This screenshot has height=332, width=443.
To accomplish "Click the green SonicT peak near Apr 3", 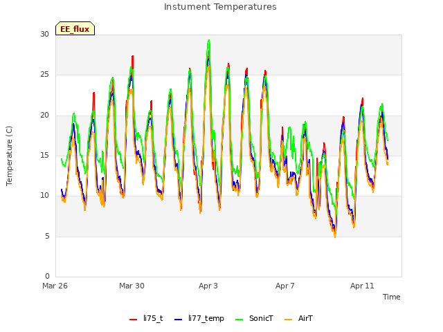I will 209,40.
